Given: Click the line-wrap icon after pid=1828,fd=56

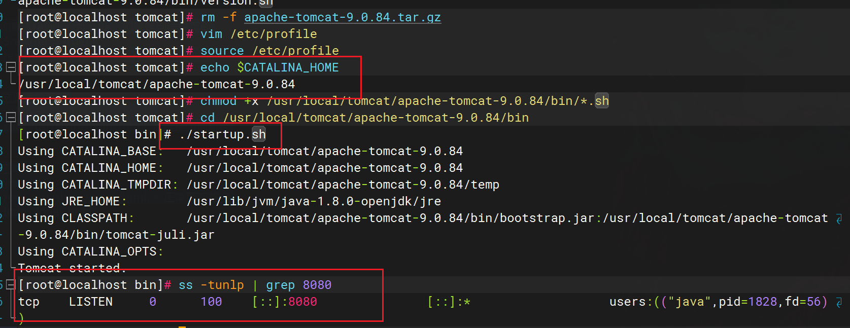Looking at the screenshot, I should 839,302.
